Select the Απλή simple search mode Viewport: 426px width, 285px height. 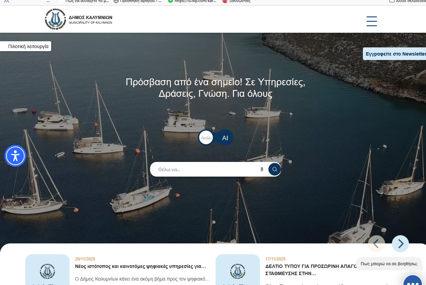click(206, 138)
